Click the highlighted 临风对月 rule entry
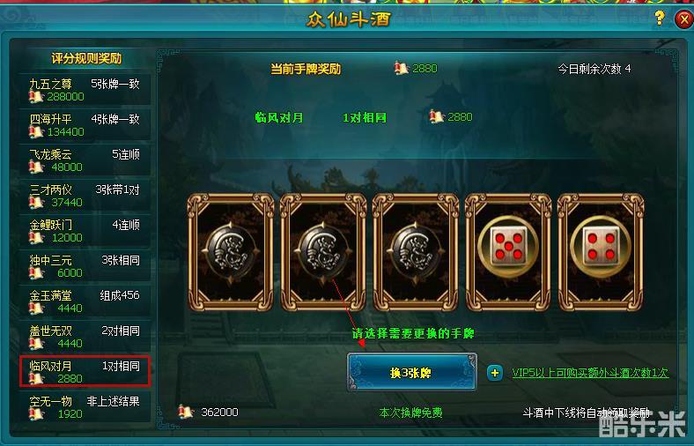Image resolution: width=694 pixels, height=446 pixels. coord(85,372)
